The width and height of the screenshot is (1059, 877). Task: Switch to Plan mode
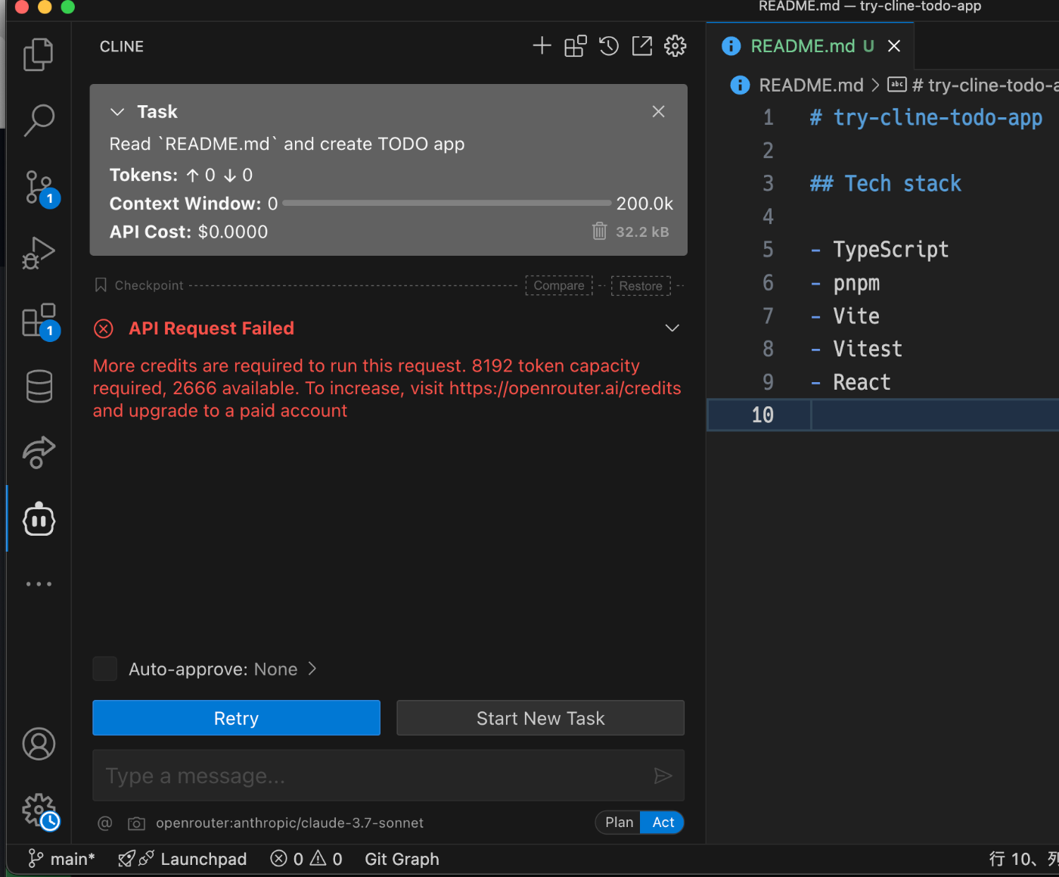(x=619, y=823)
